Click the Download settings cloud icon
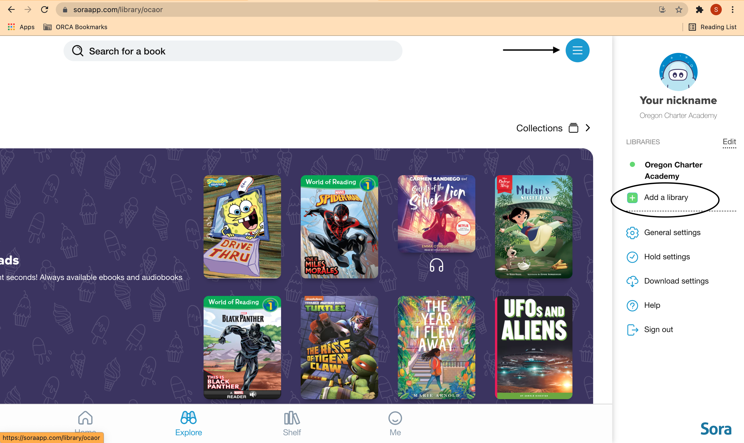This screenshot has width=744, height=443. pyautogui.click(x=632, y=281)
